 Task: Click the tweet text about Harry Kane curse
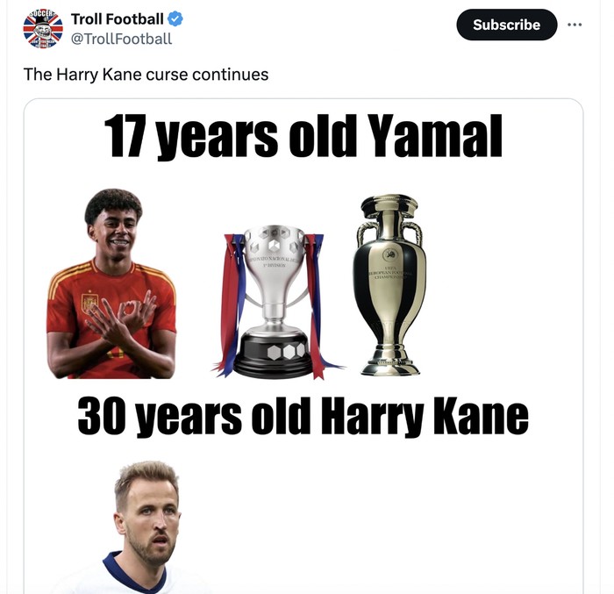click(146, 75)
